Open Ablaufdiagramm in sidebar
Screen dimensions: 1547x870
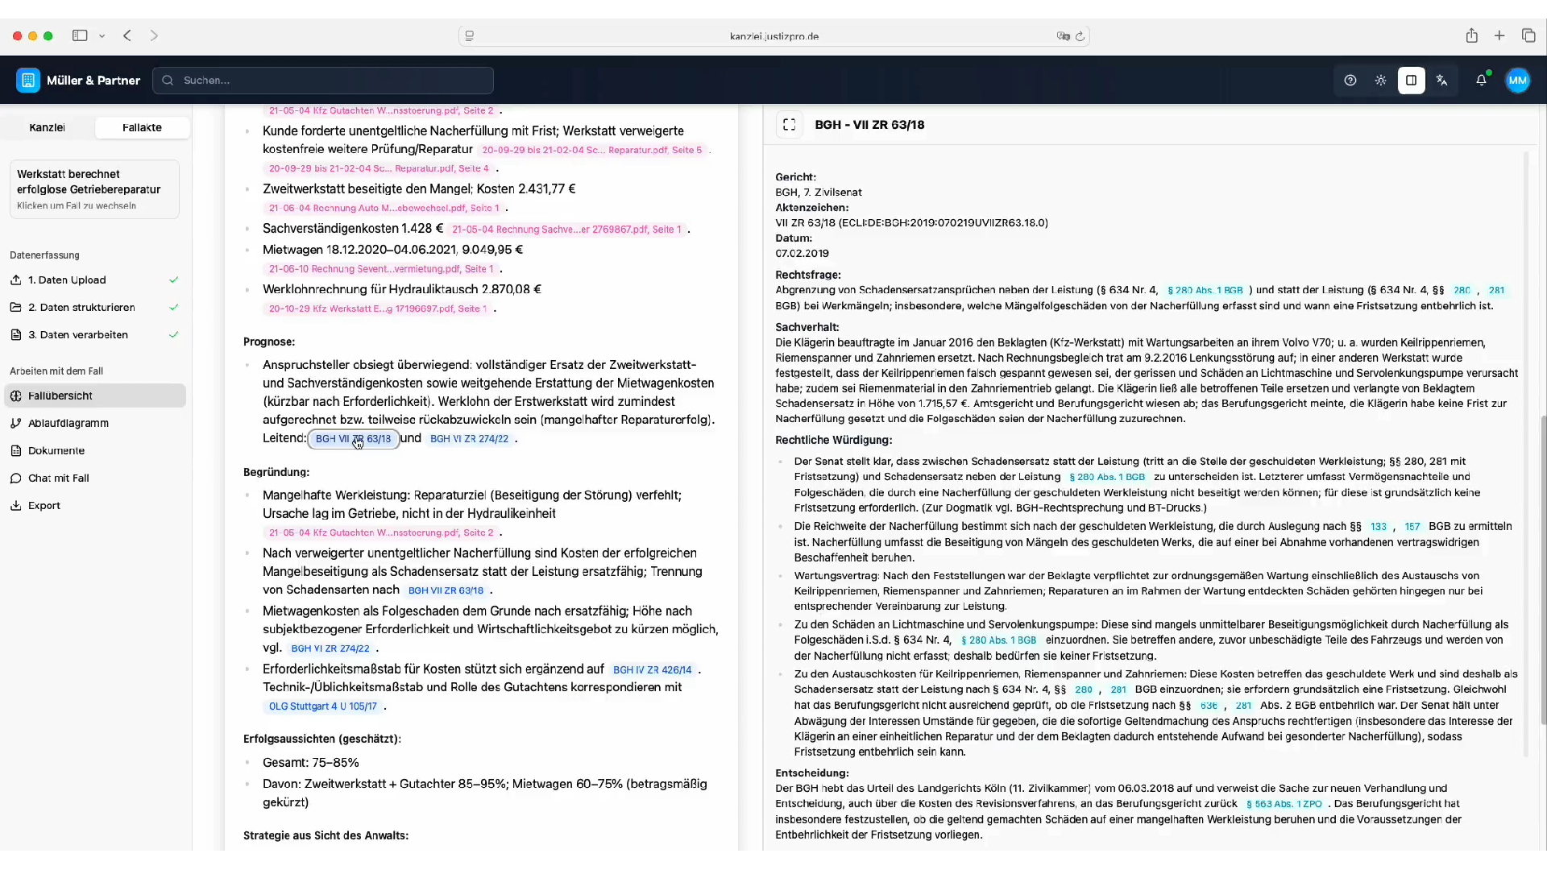68,423
